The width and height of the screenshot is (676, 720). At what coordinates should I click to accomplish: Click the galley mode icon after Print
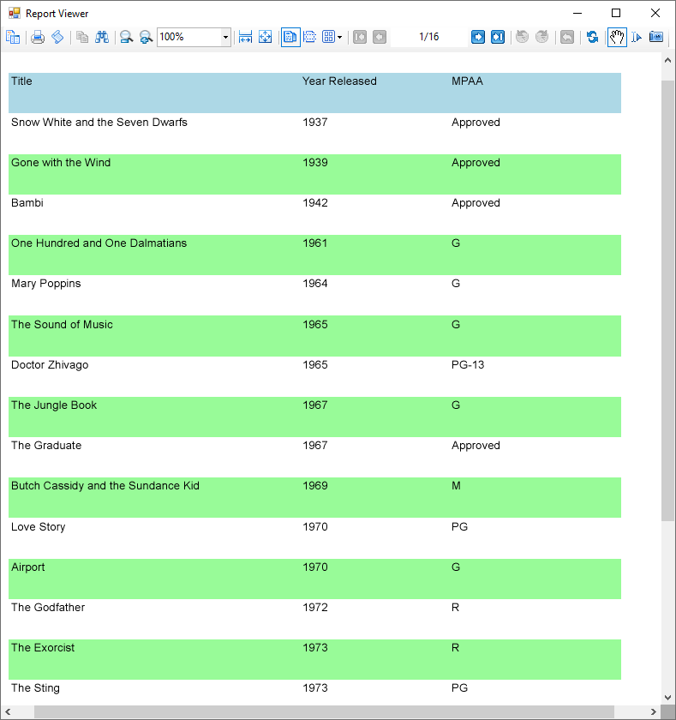(x=57, y=37)
